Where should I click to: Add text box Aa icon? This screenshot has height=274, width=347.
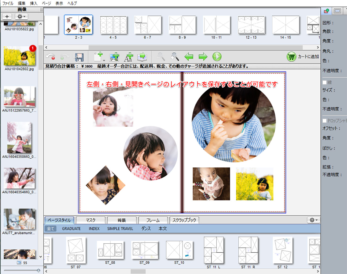128,57
